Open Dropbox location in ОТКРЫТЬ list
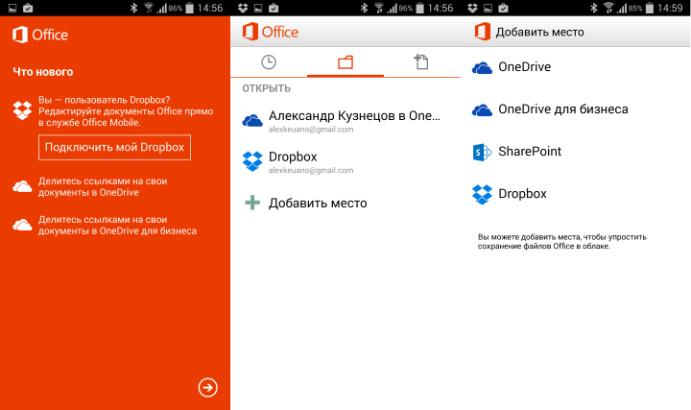This screenshot has height=410, width=691. click(x=345, y=162)
